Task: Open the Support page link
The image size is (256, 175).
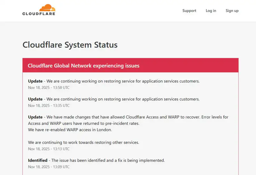Action: 189,11
